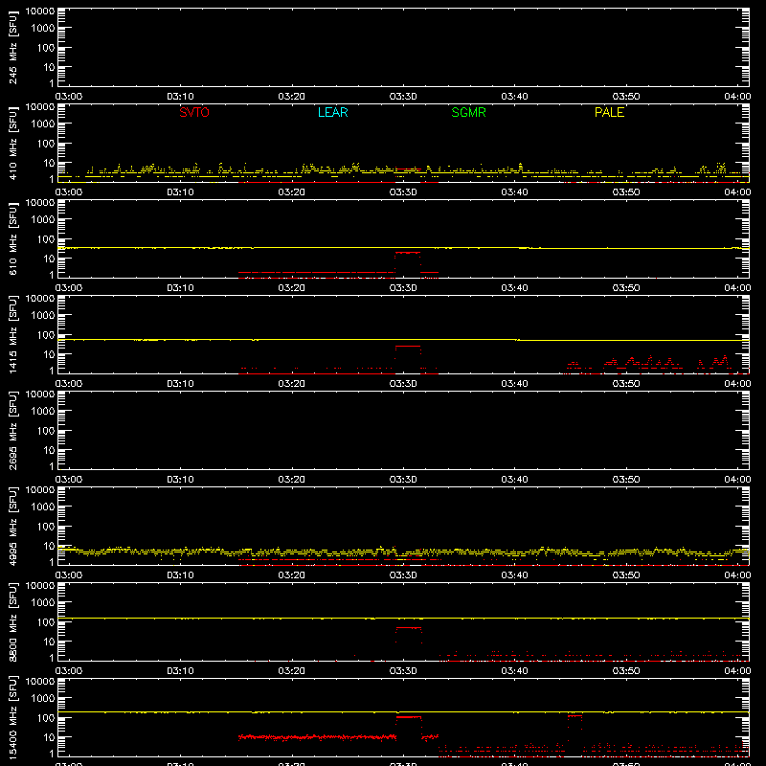
Task: Click 03:50 label under the 610 MHz panel
Action: coord(626,288)
